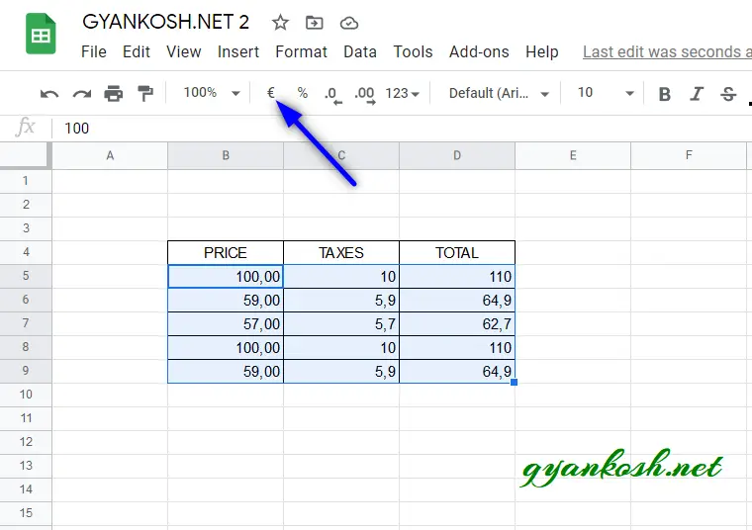
Task: Select cell C5 containing 10
Action: (341, 277)
